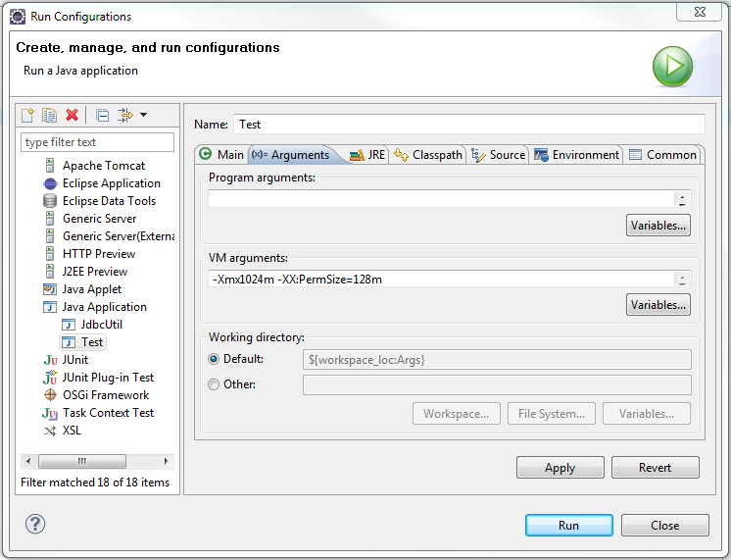Click the VM arguments scroll stepper
This screenshot has width=731, height=560.
(682, 280)
